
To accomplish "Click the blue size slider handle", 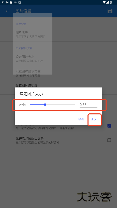I will (x=45, y=105).
